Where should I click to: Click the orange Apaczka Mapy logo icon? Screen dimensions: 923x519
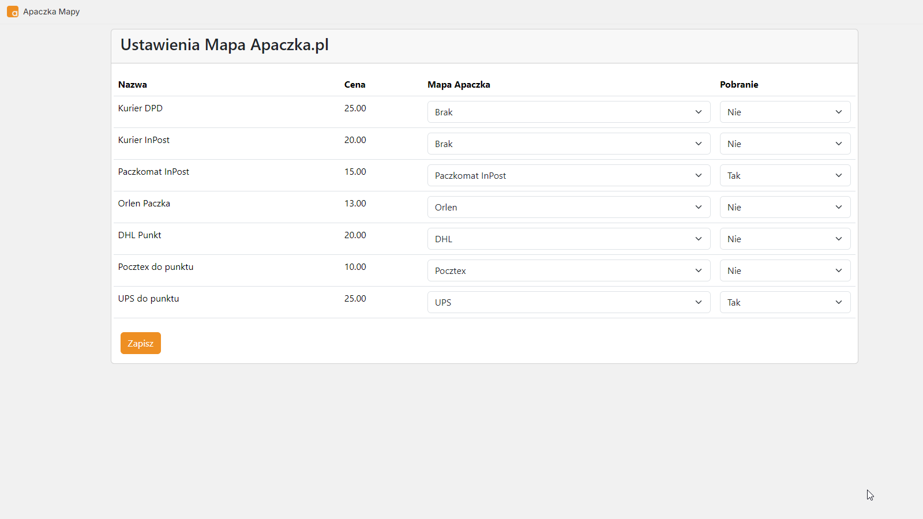(x=13, y=12)
